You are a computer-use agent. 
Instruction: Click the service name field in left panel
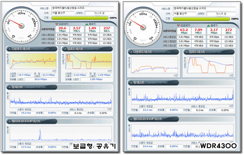pyautogui.click(x=83, y=8)
